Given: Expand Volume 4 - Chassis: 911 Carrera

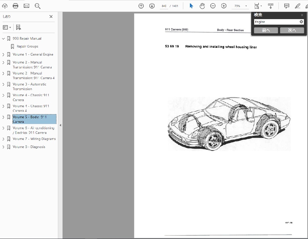Looking at the screenshot, I should (3, 95).
